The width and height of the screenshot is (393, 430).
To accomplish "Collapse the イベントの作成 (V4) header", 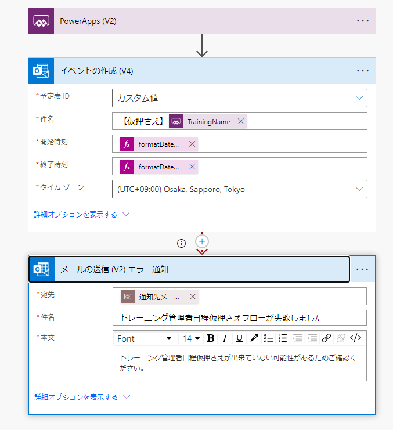I will [x=202, y=71].
